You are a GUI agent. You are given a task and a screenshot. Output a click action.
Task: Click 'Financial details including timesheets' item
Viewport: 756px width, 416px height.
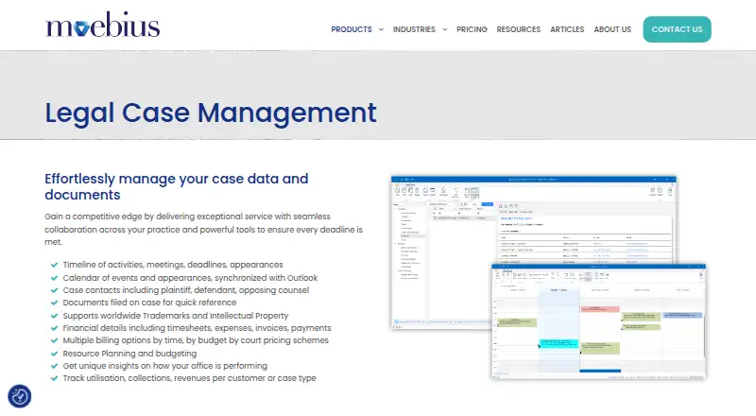pyautogui.click(x=197, y=328)
